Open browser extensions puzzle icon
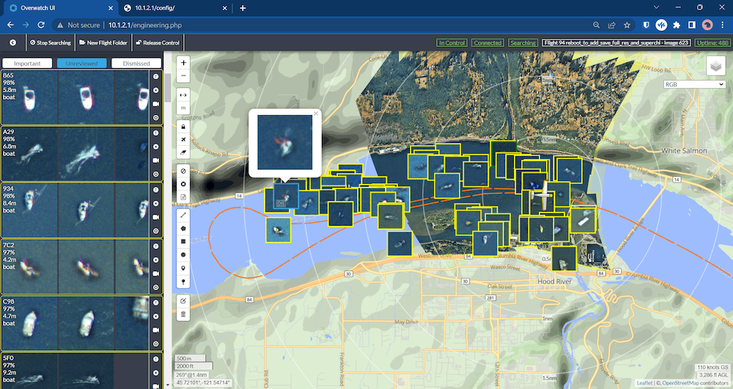733x389 pixels. [x=677, y=25]
